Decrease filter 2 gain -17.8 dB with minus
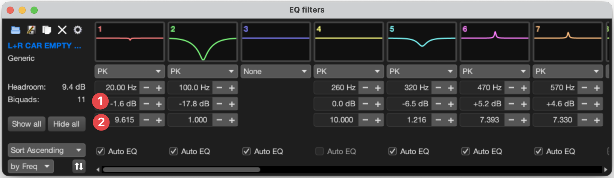614x178 pixels. click(x=219, y=104)
